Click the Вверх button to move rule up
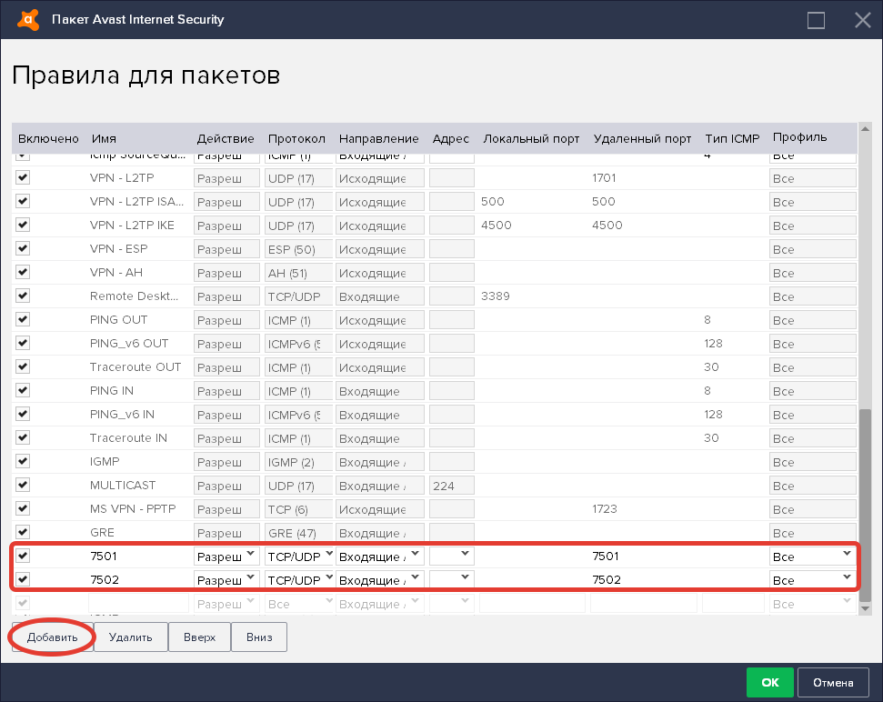 (x=199, y=637)
